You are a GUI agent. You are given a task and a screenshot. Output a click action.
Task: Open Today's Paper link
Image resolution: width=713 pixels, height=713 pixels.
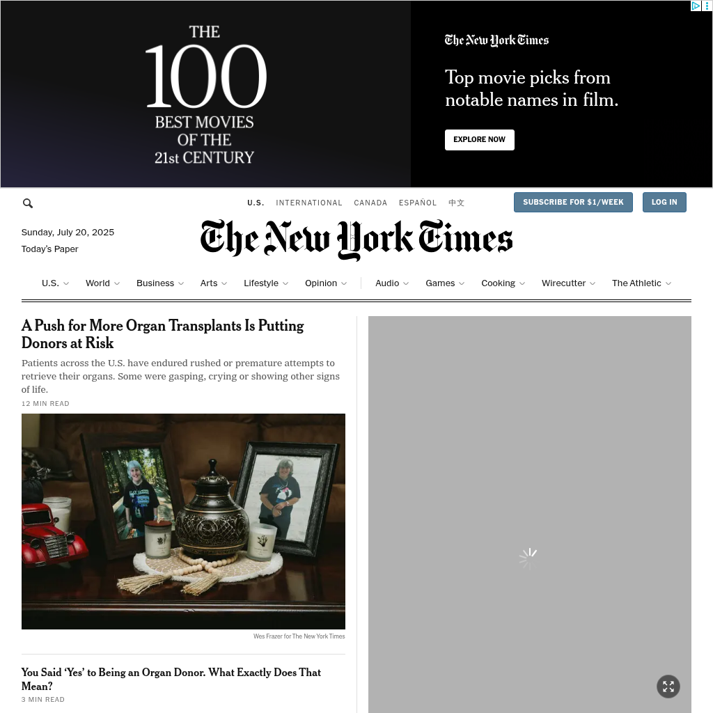(x=49, y=249)
